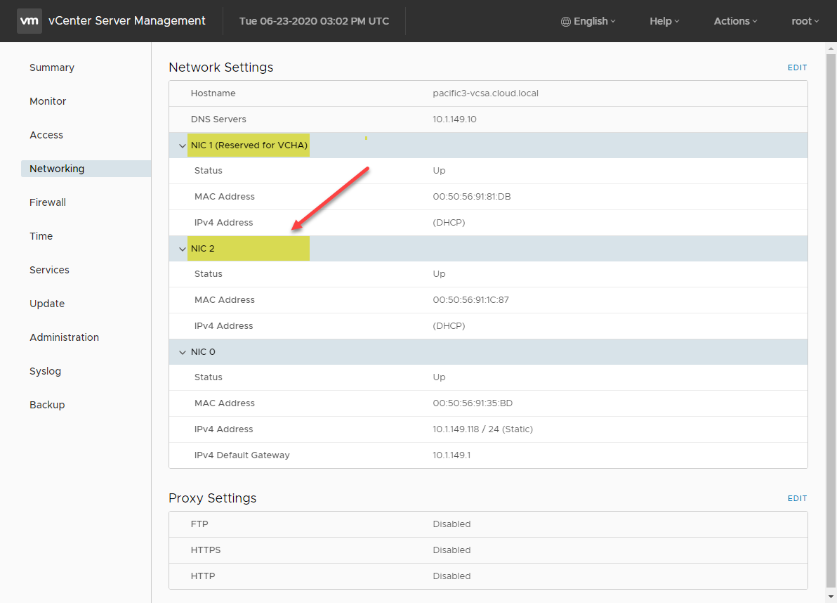
Task: Select Networking in the sidebar
Action: pyautogui.click(x=86, y=168)
